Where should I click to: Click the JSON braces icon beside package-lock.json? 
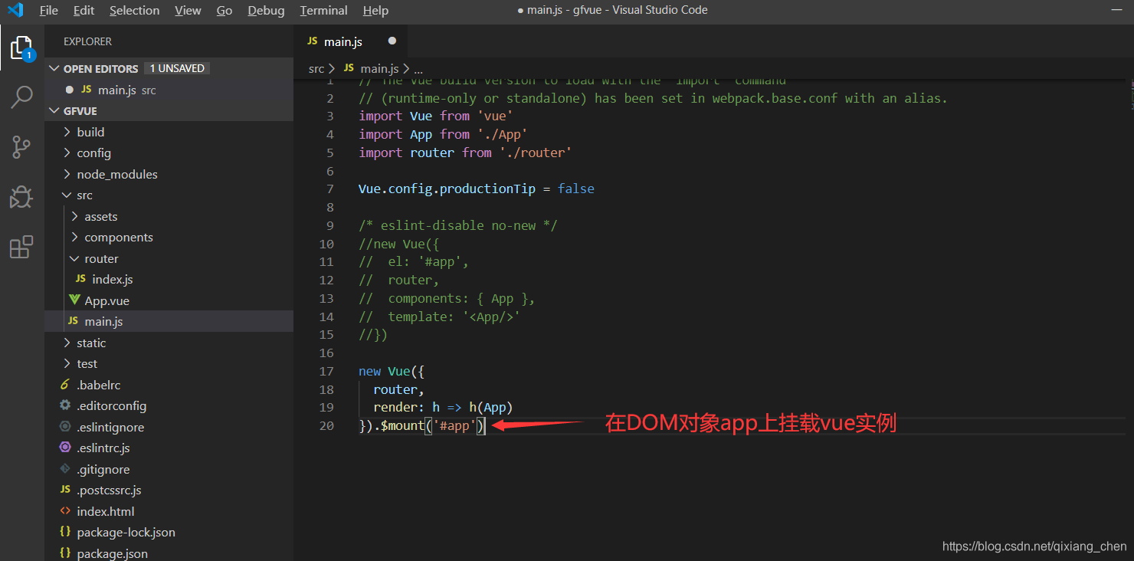click(65, 532)
